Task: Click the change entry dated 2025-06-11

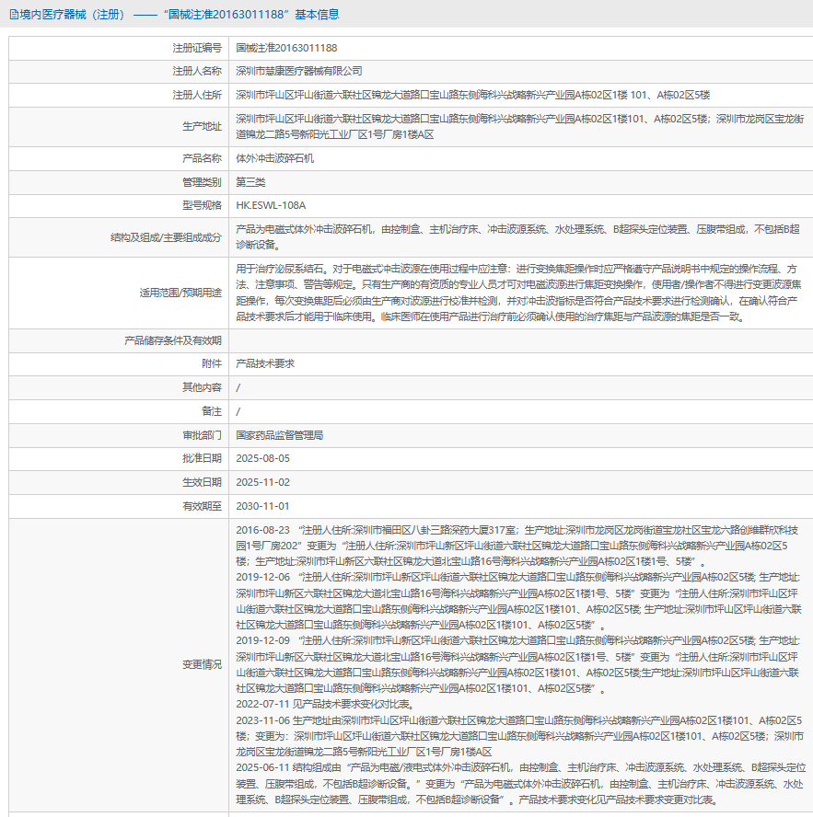Action: click(x=520, y=784)
